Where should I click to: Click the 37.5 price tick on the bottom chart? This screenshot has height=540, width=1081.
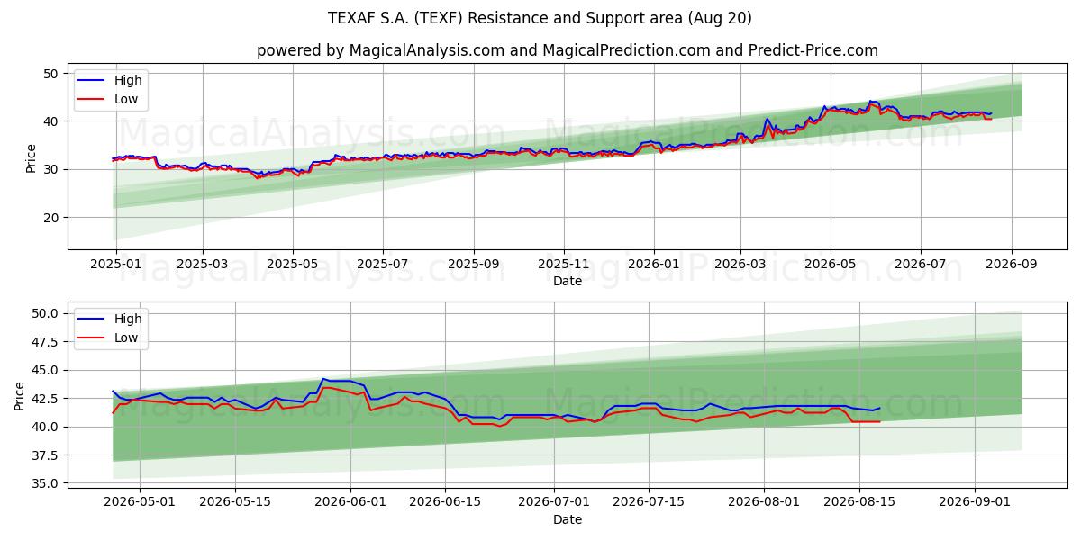tap(46, 455)
